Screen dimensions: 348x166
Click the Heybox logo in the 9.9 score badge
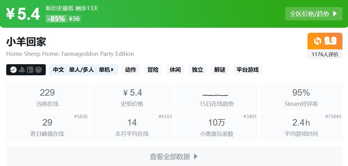click(318, 41)
